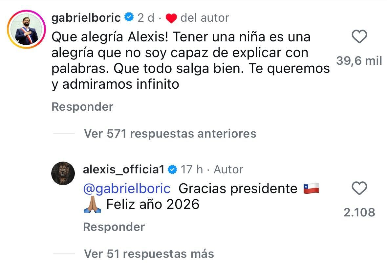The width and height of the screenshot is (387, 267).
Task: Click the Chile flag emoji in the reply
Action: coord(311,189)
